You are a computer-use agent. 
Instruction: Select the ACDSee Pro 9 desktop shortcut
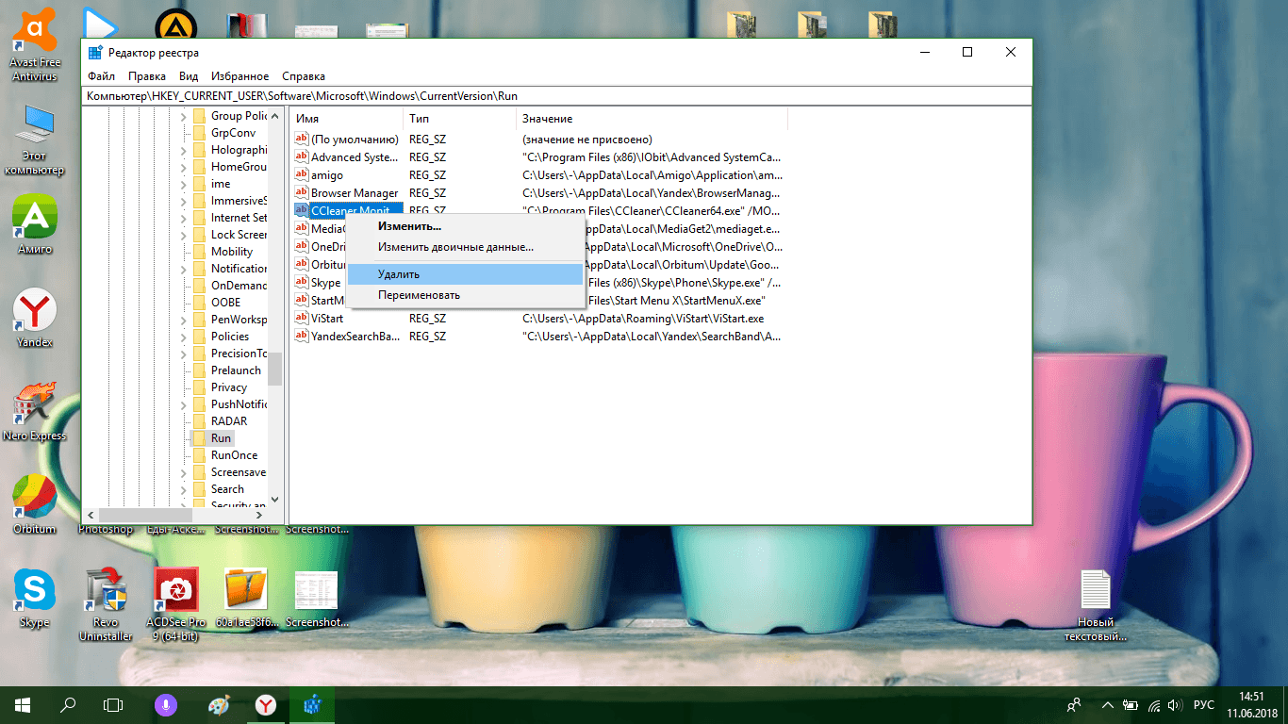pos(175,604)
